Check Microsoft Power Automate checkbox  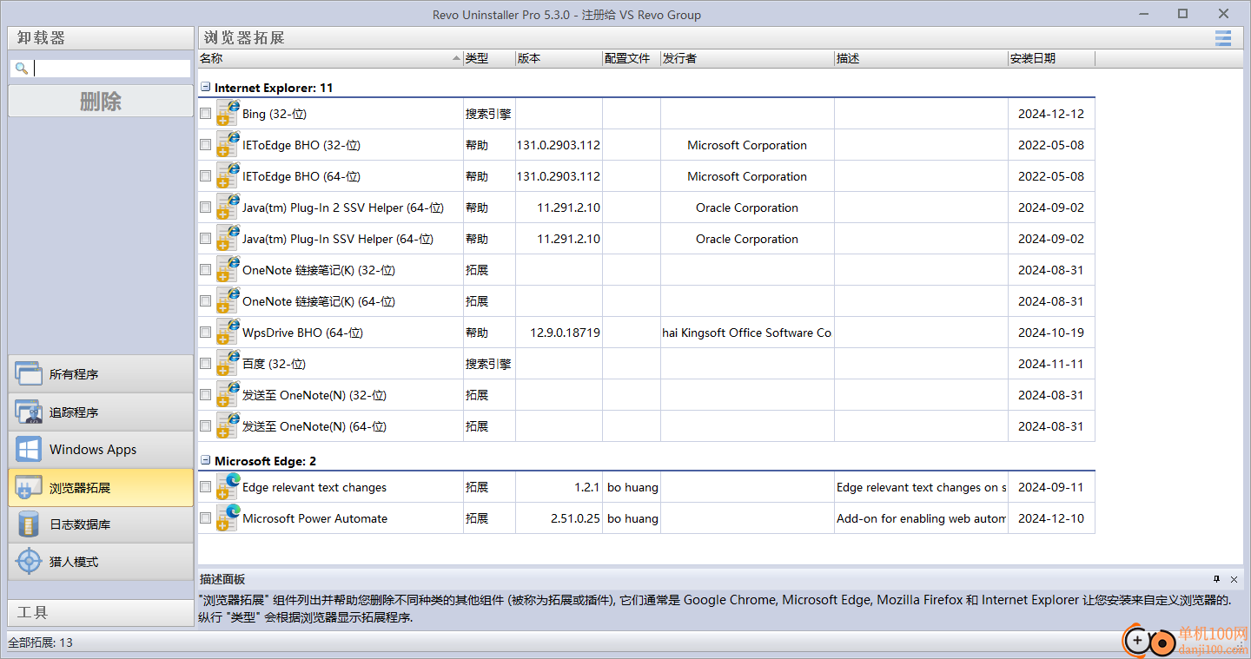[x=205, y=517]
